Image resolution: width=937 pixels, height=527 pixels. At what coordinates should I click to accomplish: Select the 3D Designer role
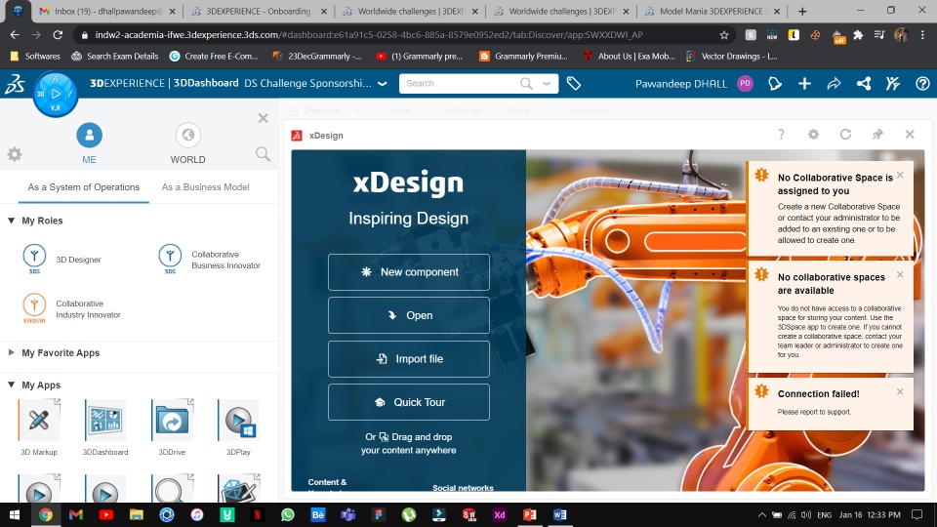click(x=61, y=260)
